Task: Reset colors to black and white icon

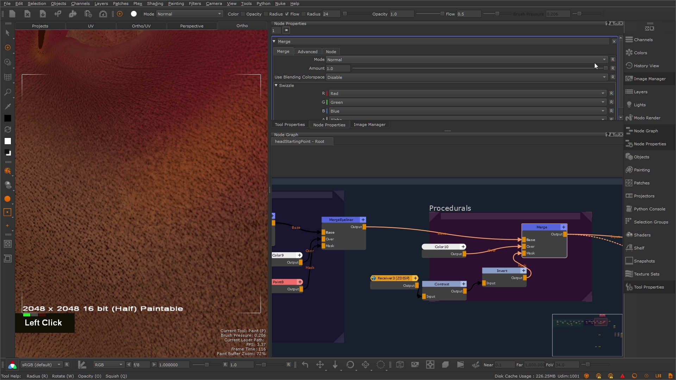Action: [x=7, y=153]
